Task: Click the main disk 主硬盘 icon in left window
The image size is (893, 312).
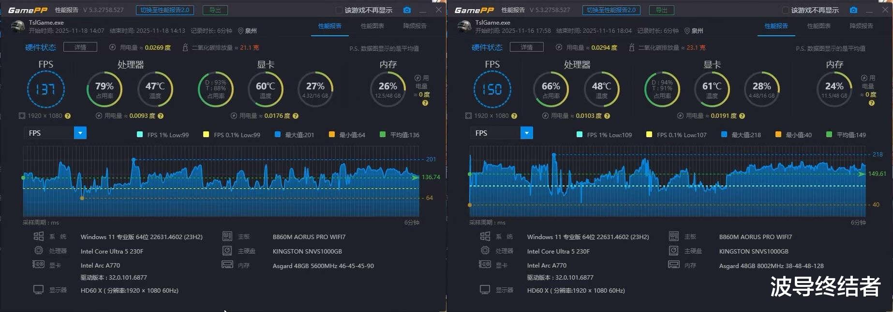Action: tap(227, 251)
